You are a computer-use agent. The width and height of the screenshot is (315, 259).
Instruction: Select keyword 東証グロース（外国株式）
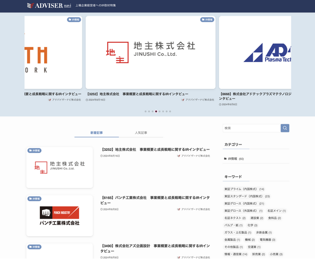point(243,211)
